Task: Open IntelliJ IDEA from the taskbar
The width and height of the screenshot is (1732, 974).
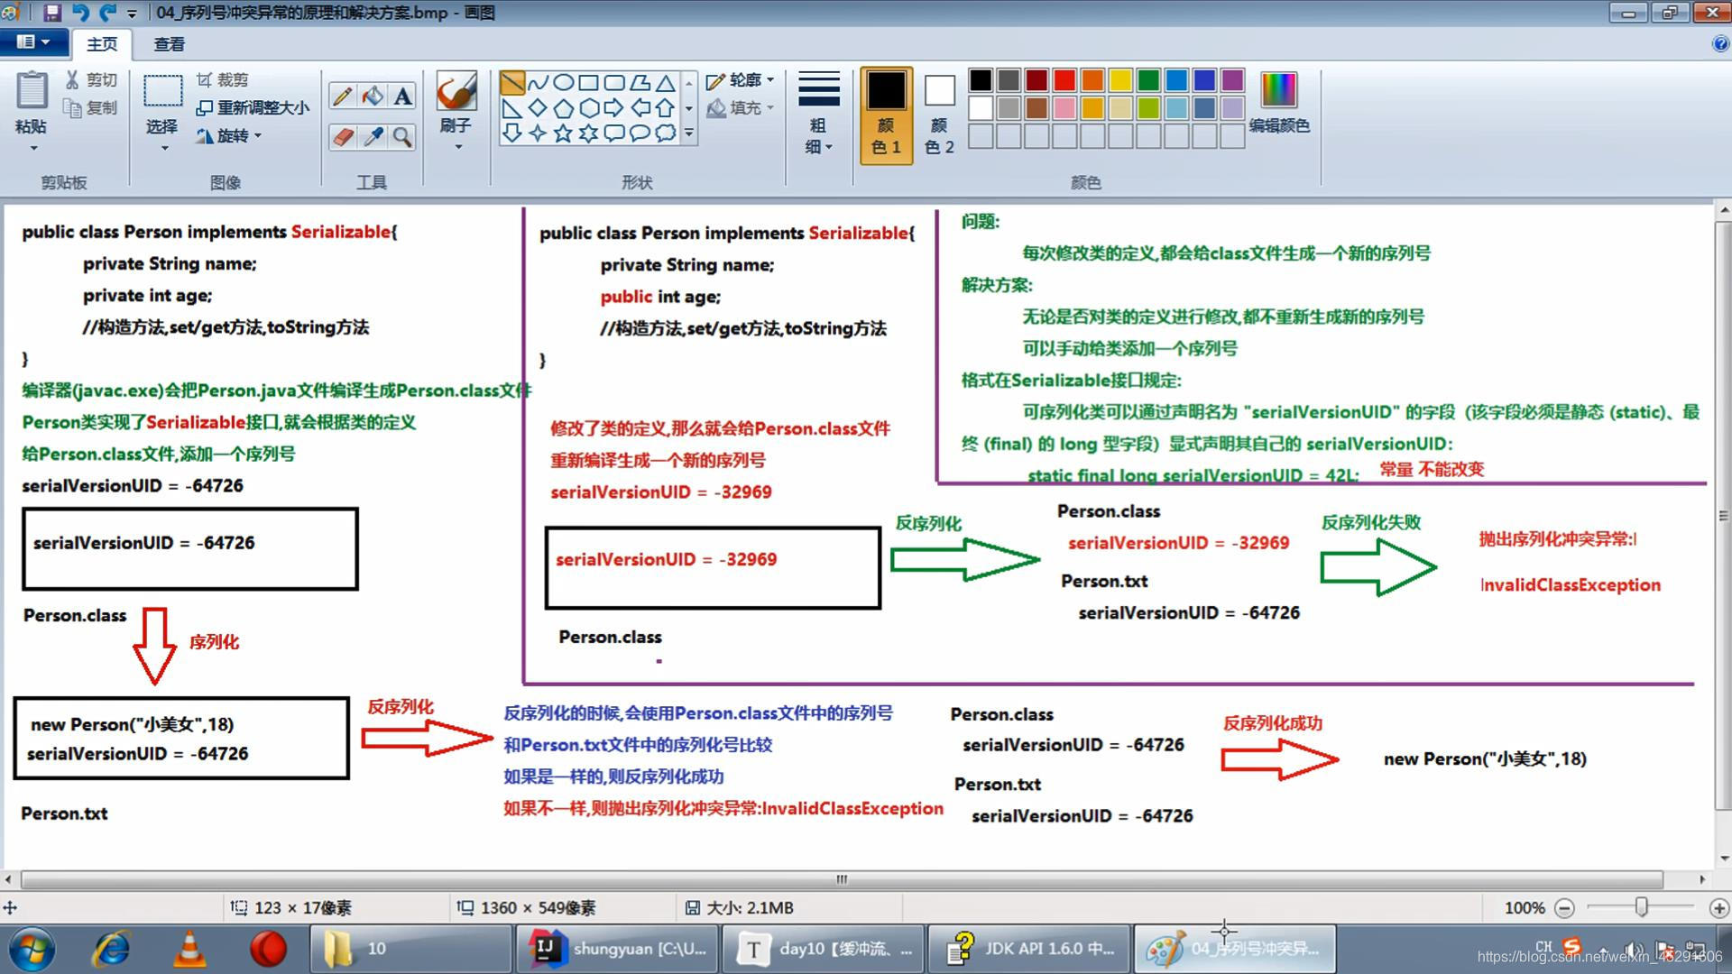Action: pyautogui.click(x=619, y=949)
